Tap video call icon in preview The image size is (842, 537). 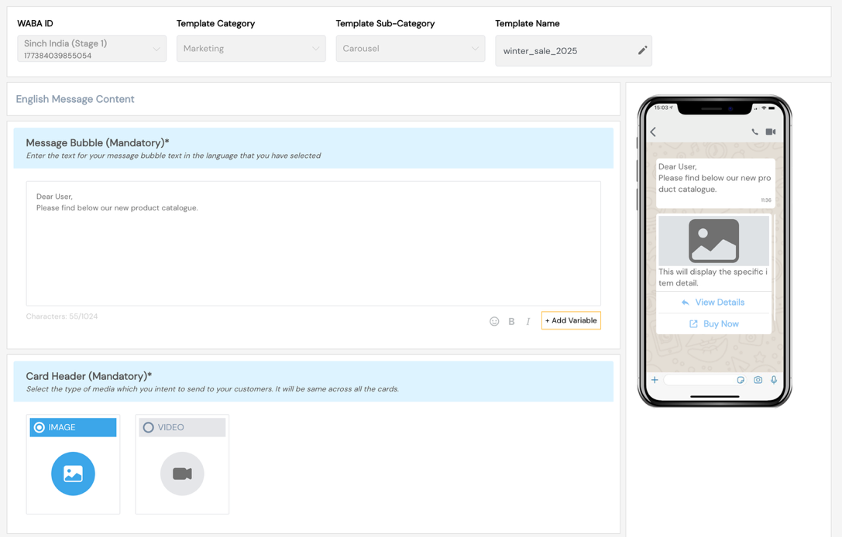pyautogui.click(x=771, y=132)
